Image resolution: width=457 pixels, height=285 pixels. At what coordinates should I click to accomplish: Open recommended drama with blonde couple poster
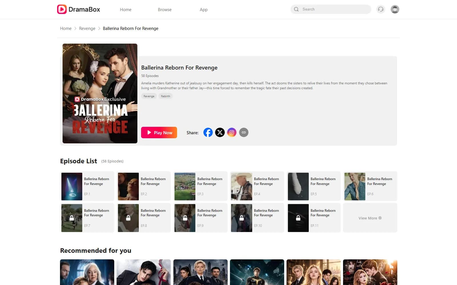pos(314,272)
